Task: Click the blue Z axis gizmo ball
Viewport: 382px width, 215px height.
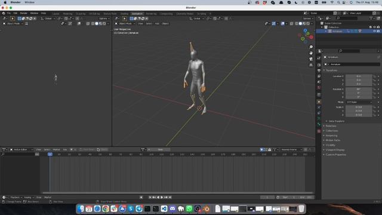Action: [305, 30]
